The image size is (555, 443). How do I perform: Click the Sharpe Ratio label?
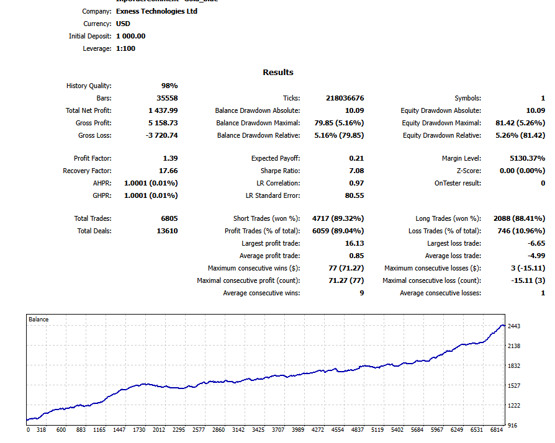point(281,171)
